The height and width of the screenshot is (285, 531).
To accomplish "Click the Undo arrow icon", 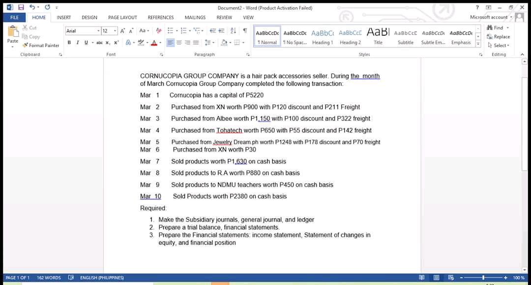I will coord(32,7).
